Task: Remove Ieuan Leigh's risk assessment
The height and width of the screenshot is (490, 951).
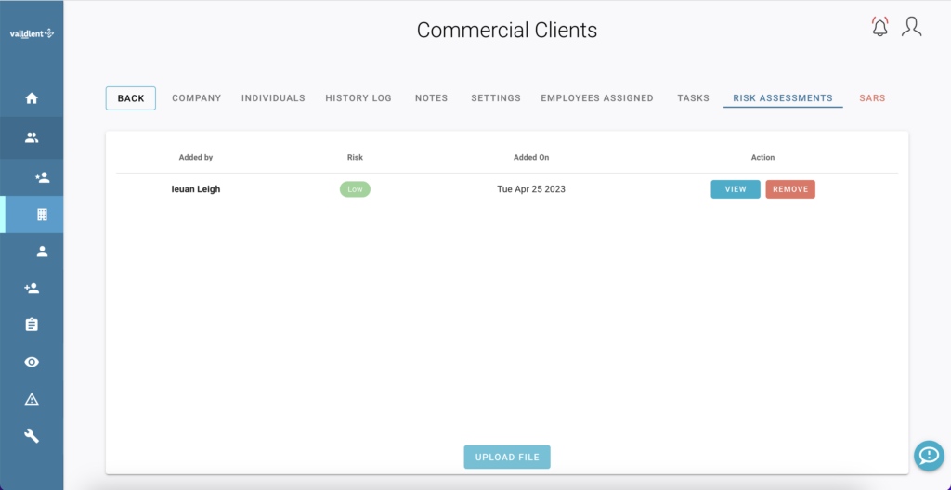Action: [x=790, y=189]
